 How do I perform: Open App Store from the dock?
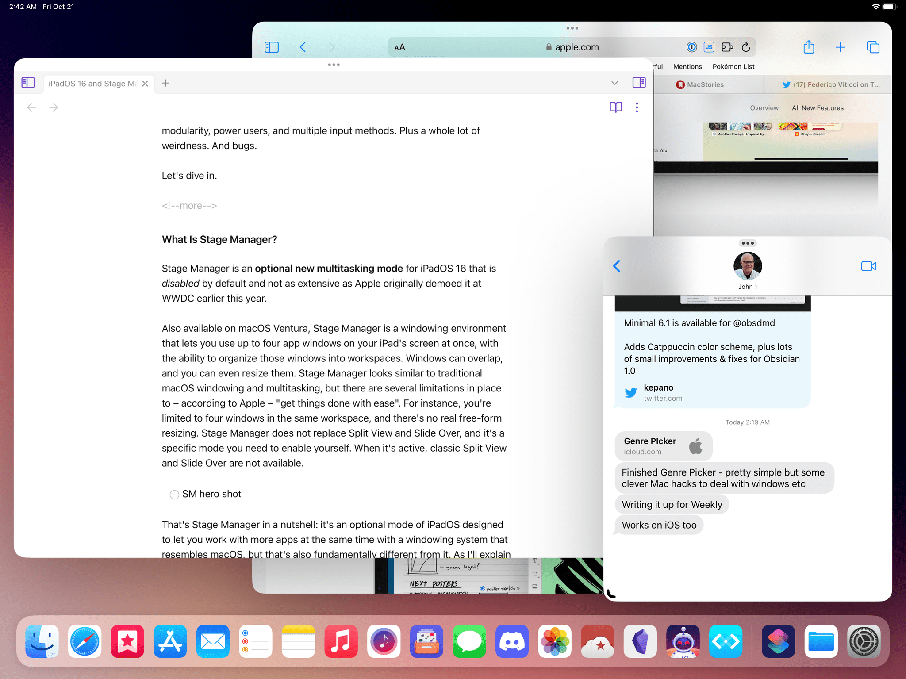point(170,641)
